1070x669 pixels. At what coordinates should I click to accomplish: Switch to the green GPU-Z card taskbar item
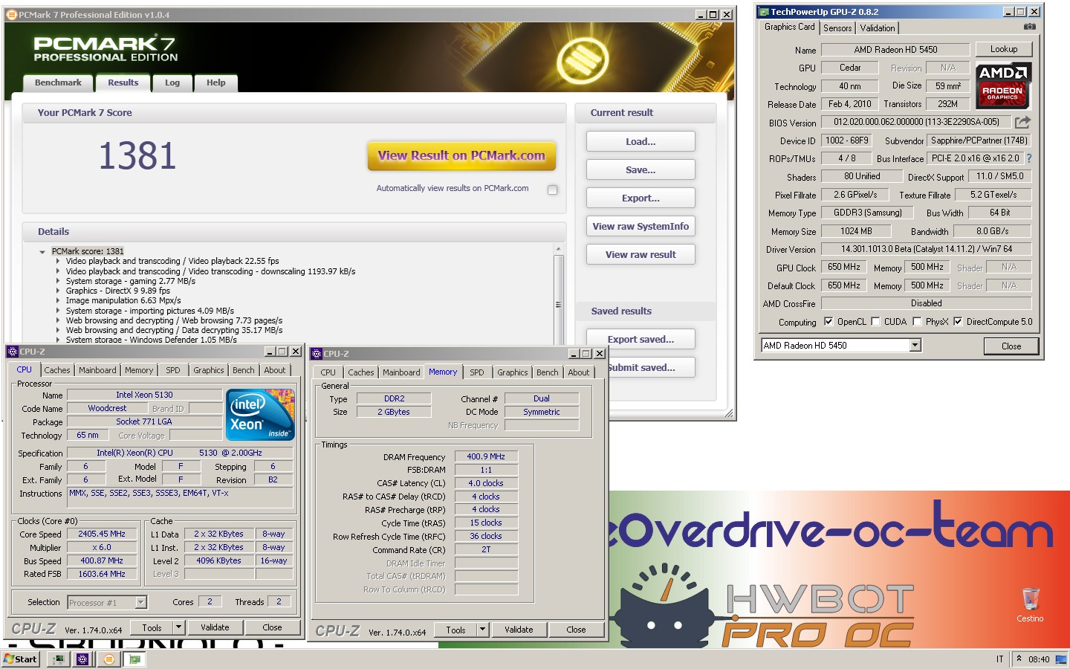pyautogui.click(x=134, y=659)
